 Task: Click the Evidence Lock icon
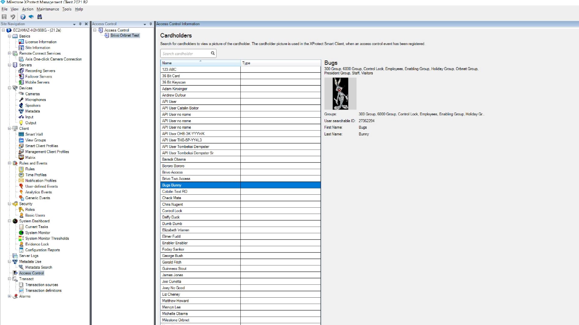[x=21, y=244]
